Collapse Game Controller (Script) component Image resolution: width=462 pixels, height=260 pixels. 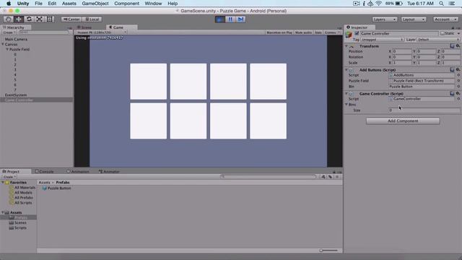[x=346, y=93]
